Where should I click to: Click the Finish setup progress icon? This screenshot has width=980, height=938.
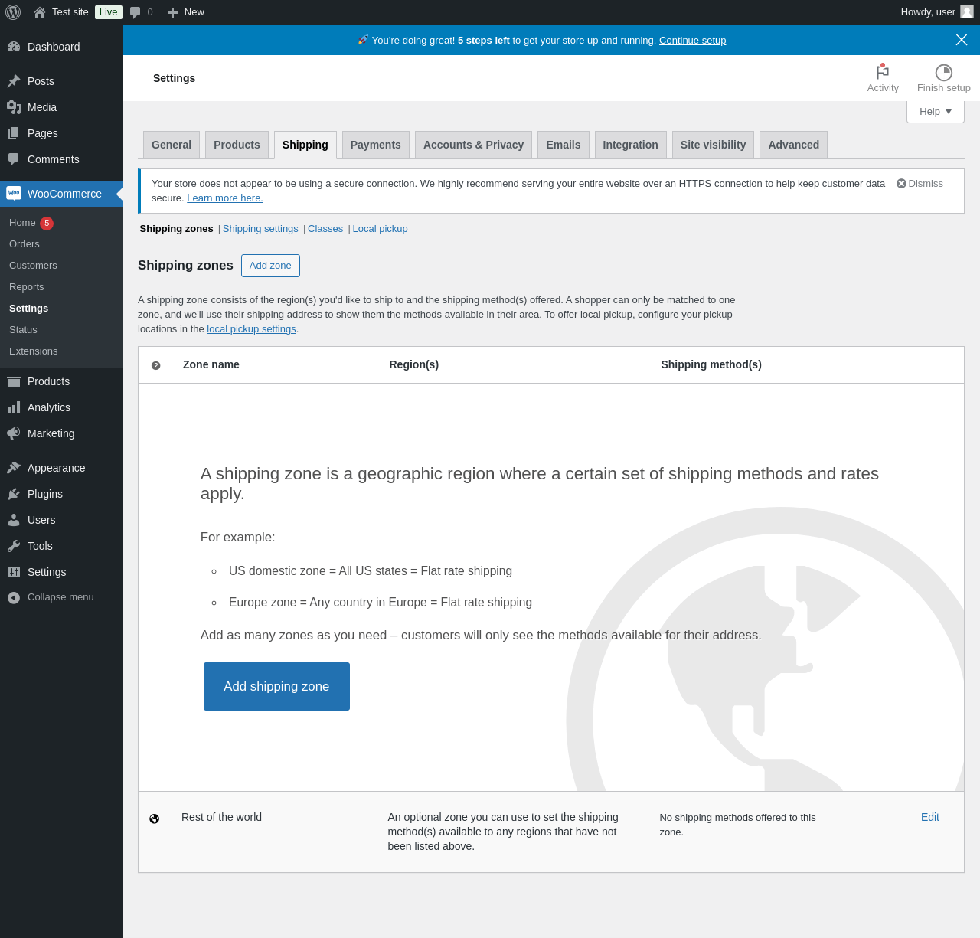[x=944, y=72]
